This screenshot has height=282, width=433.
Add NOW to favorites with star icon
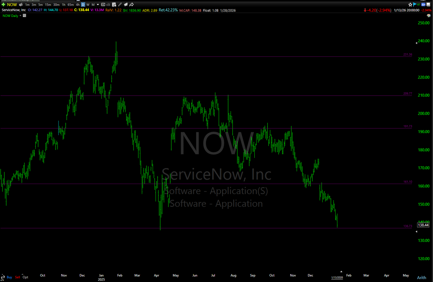(410, 5)
